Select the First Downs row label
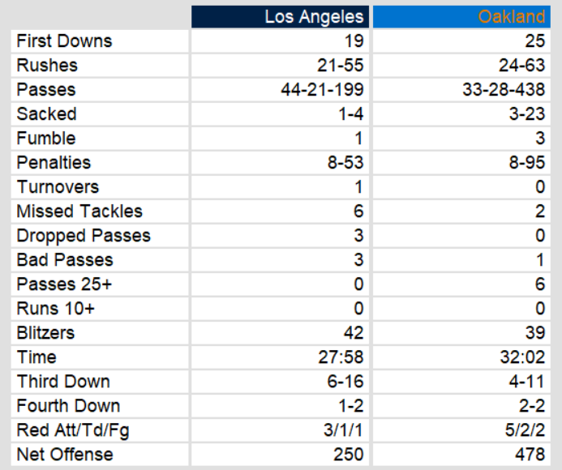The height and width of the screenshot is (470, 562). [x=65, y=41]
